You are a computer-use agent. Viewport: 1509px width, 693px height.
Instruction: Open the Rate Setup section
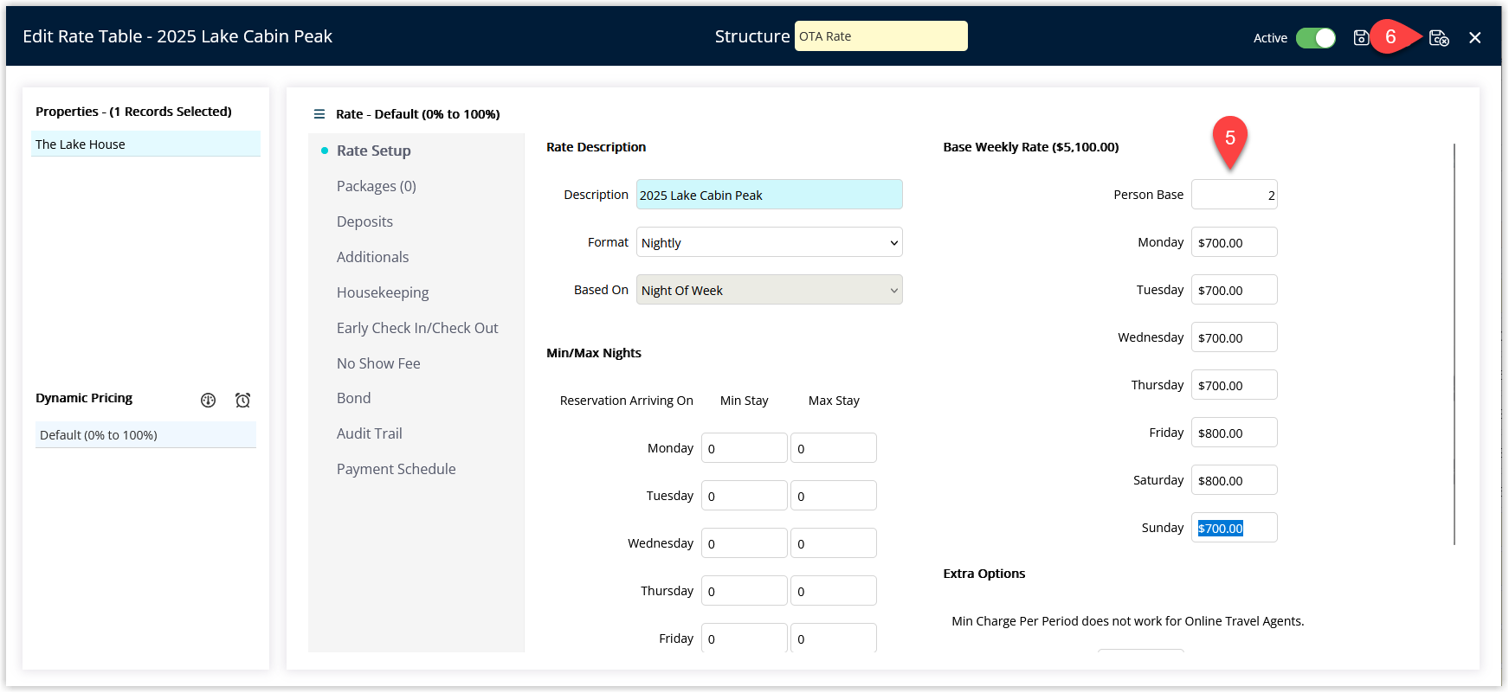tap(374, 151)
